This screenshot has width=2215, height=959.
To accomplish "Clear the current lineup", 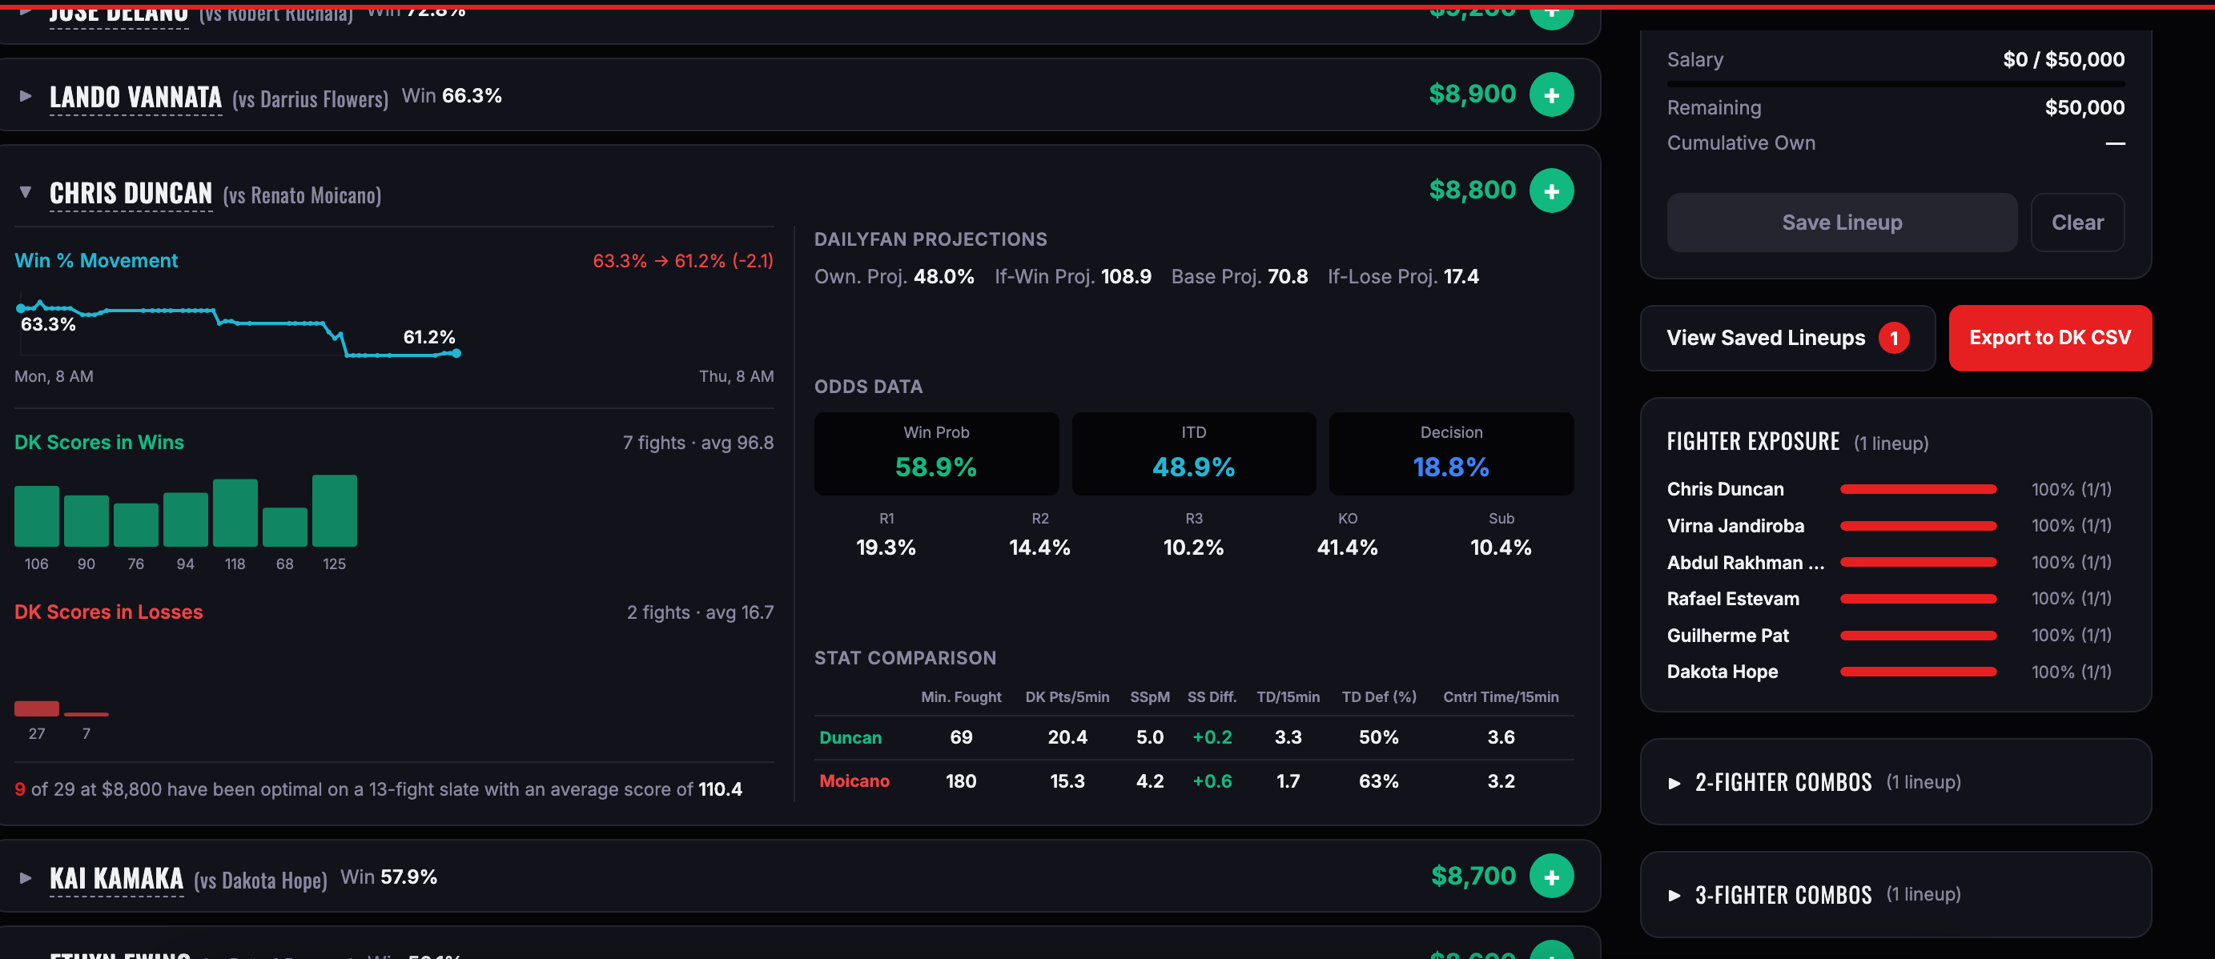I will coord(2076,223).
